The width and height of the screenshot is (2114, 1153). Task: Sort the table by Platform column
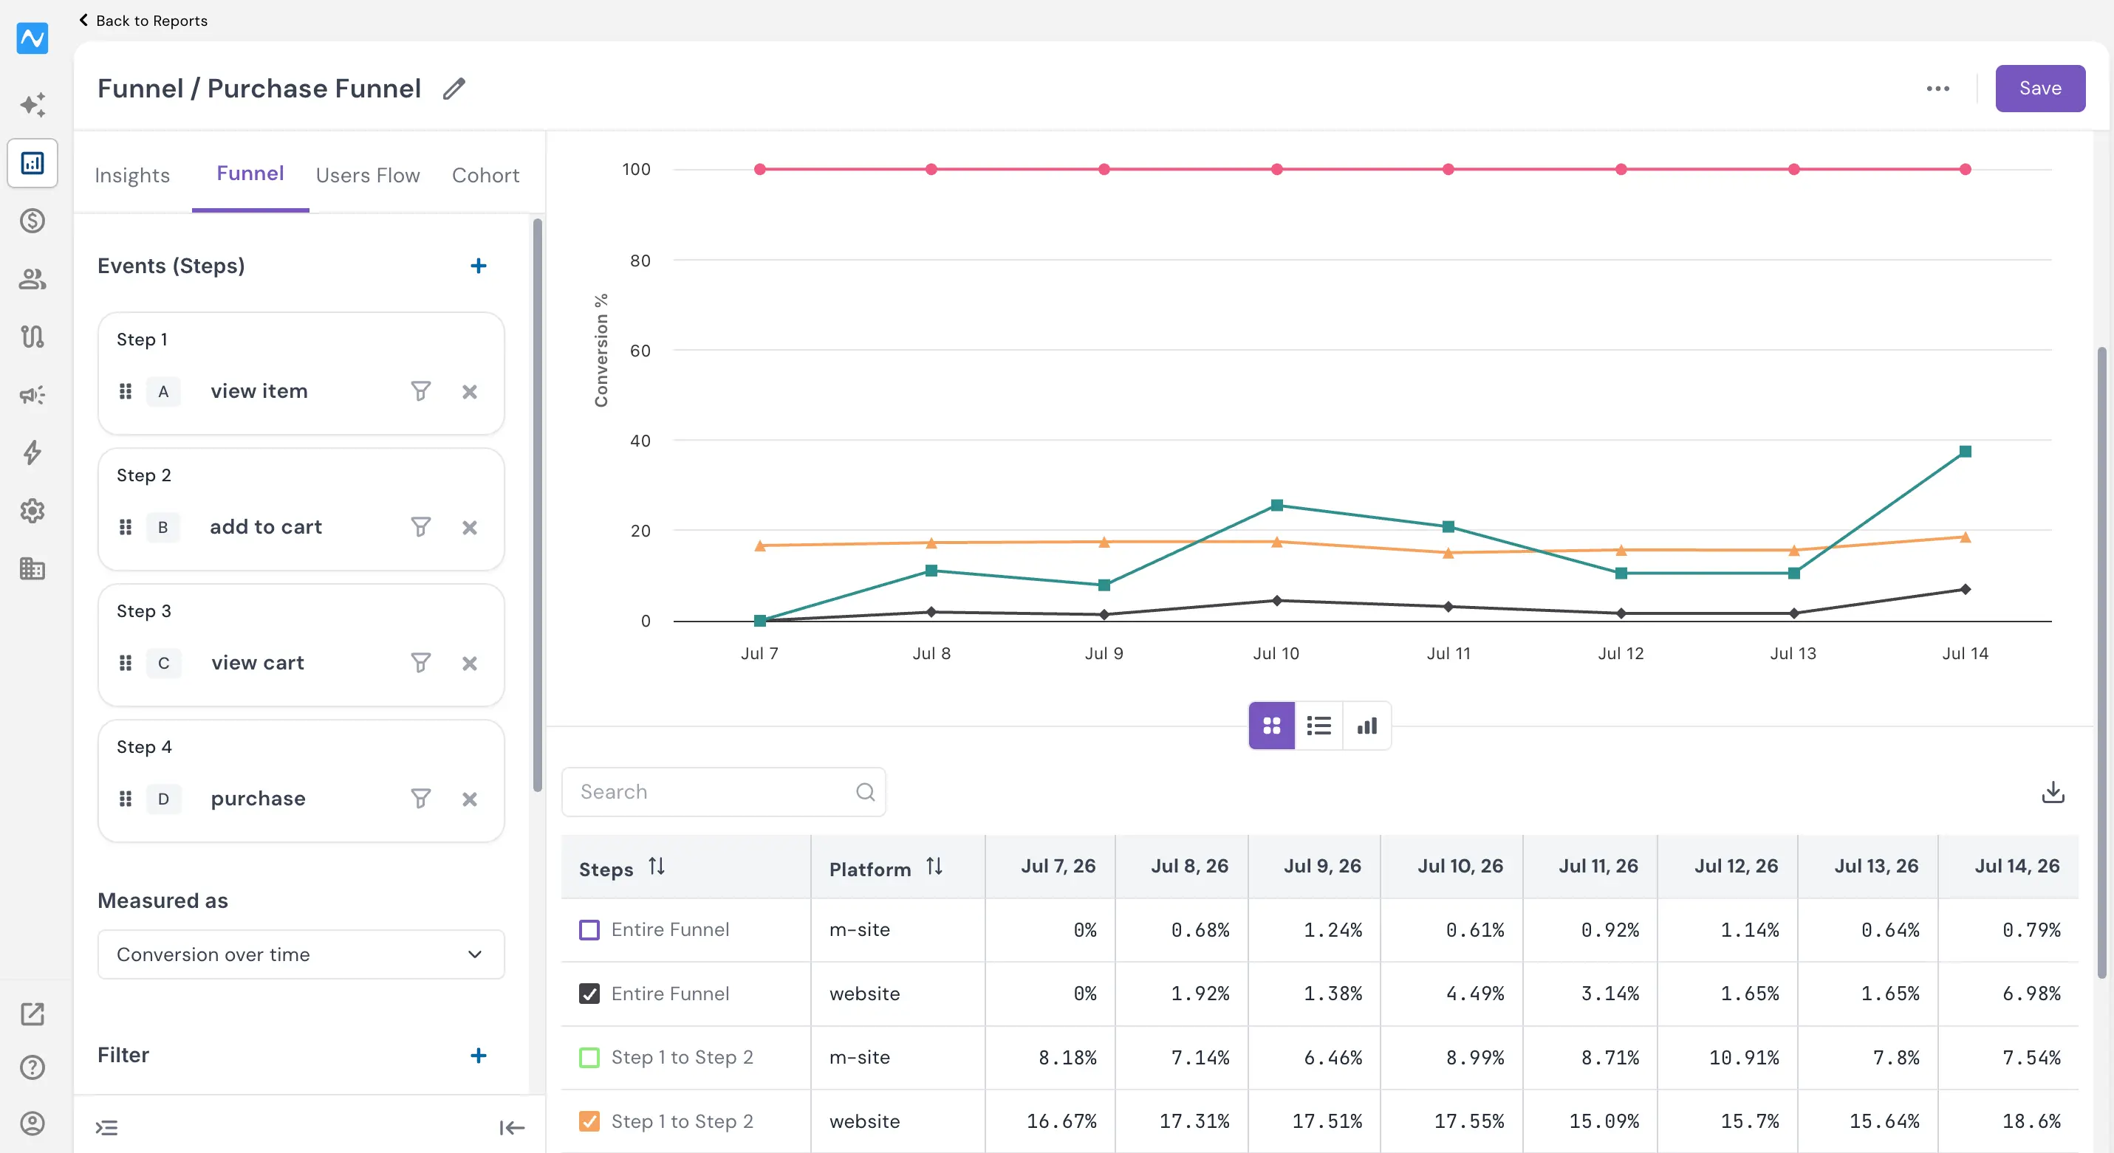(x=934, y=867)
